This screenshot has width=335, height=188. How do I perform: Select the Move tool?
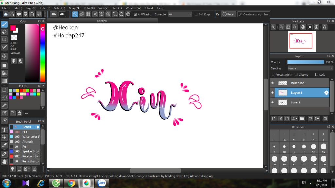click(4, 56)
